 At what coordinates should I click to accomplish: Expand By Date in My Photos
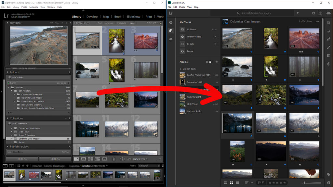pos(216,44)
